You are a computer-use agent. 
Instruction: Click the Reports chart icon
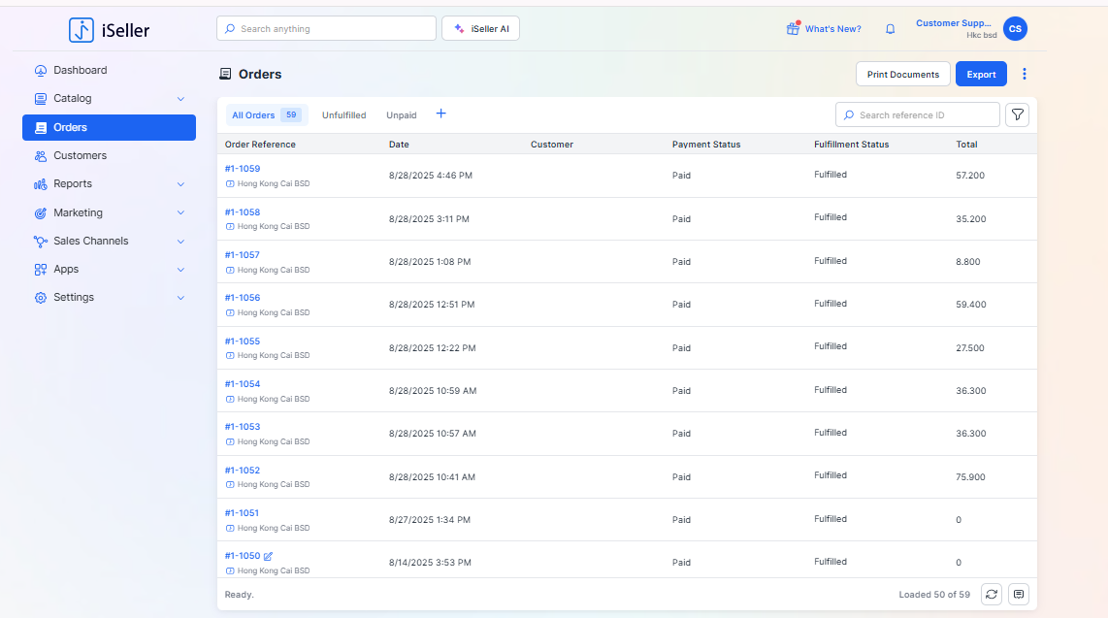click(41, 184)
